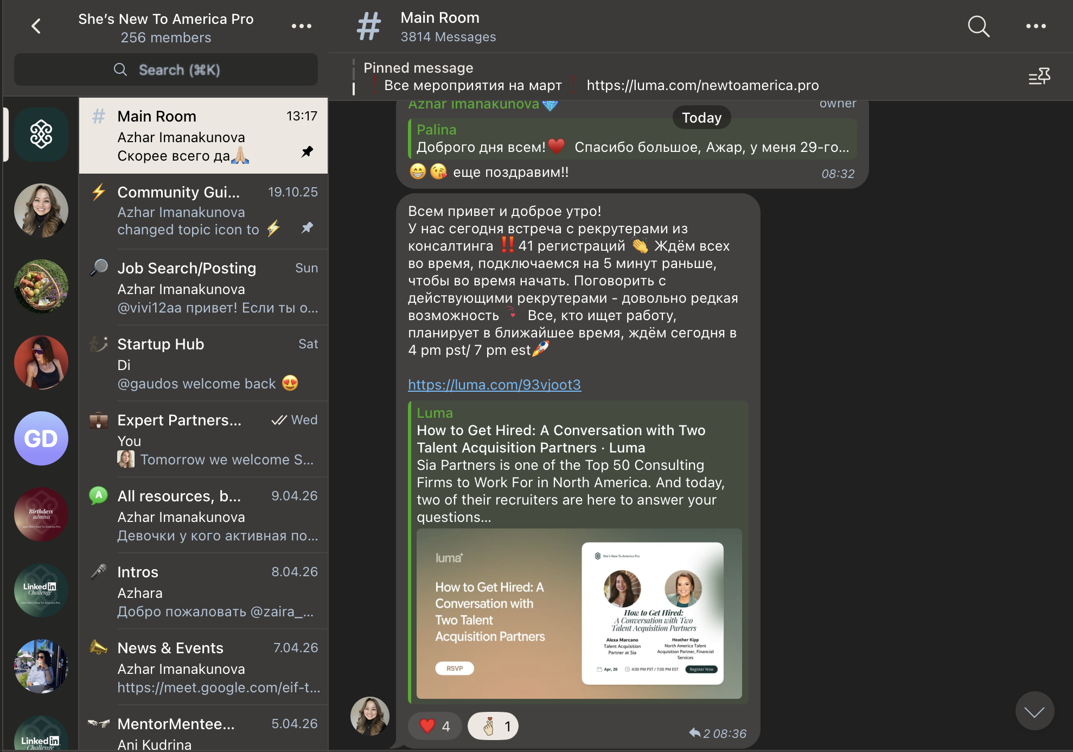Open the Startup Hub topic
This screenshot has height=752, width=1073.
203,363
